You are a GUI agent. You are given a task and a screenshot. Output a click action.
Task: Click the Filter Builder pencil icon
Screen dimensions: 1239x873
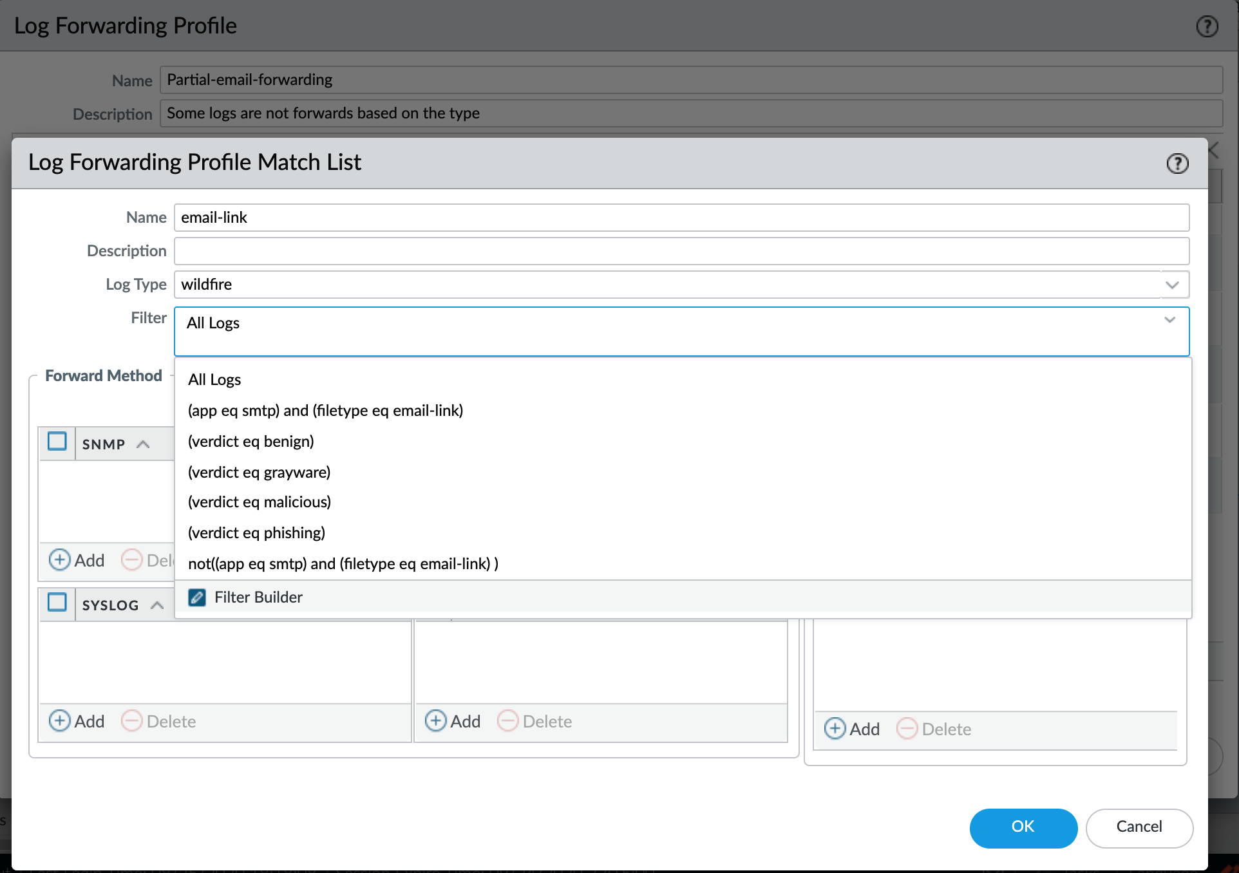tap(197, 597)
